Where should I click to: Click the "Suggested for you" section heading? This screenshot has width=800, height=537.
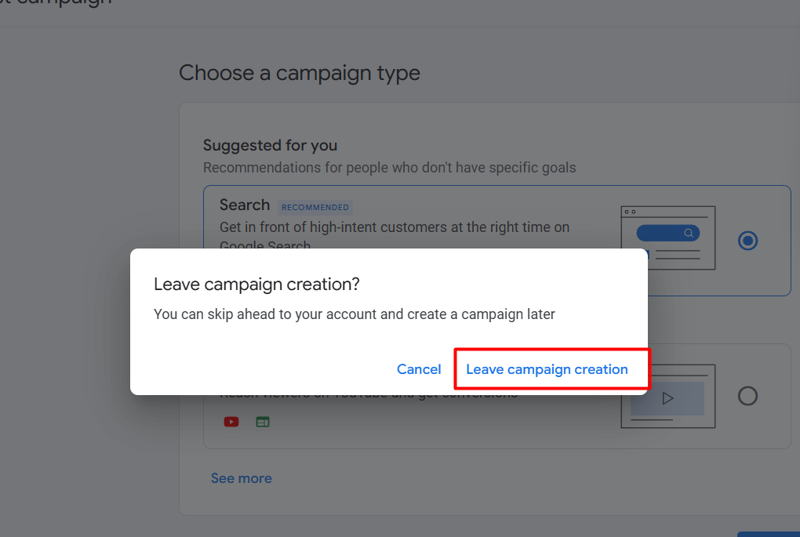point(270,145)
